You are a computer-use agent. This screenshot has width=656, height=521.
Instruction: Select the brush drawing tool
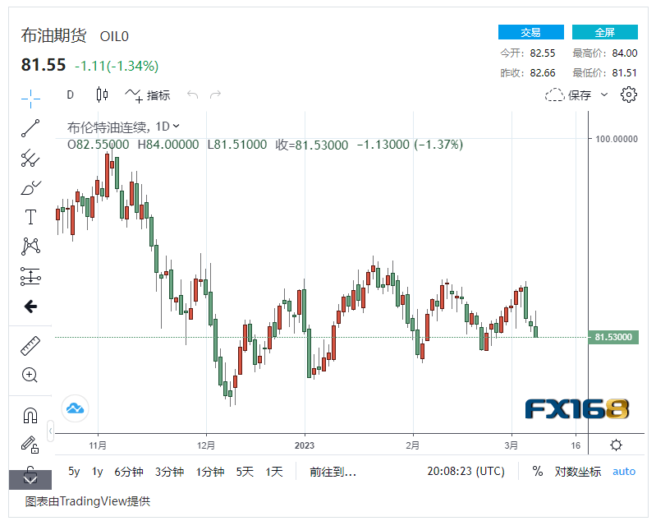[30, 188]
